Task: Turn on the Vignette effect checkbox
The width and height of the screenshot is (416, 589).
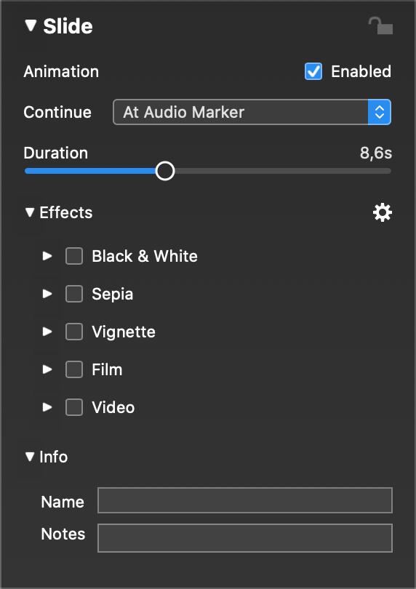Action: pos(74,332)
